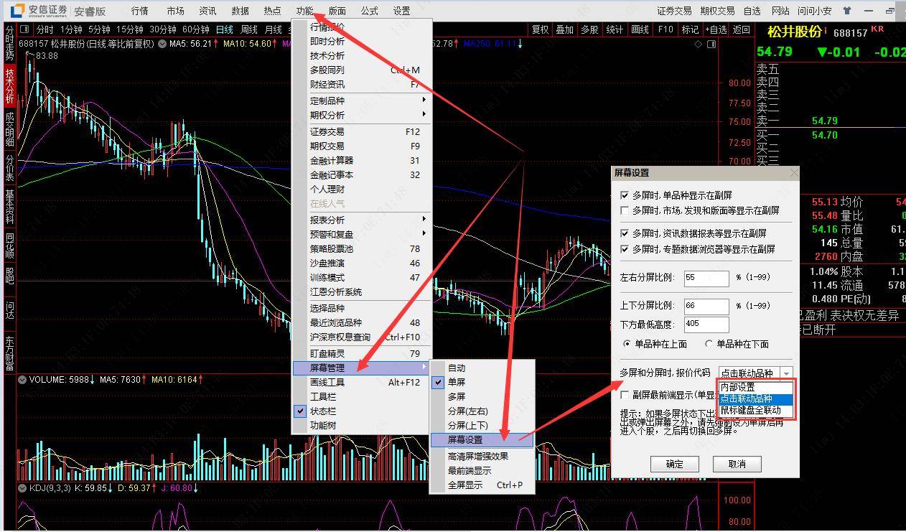906x532 pixels.
Task: Click 叠加 toolbar button
Action: click(565, 29)
